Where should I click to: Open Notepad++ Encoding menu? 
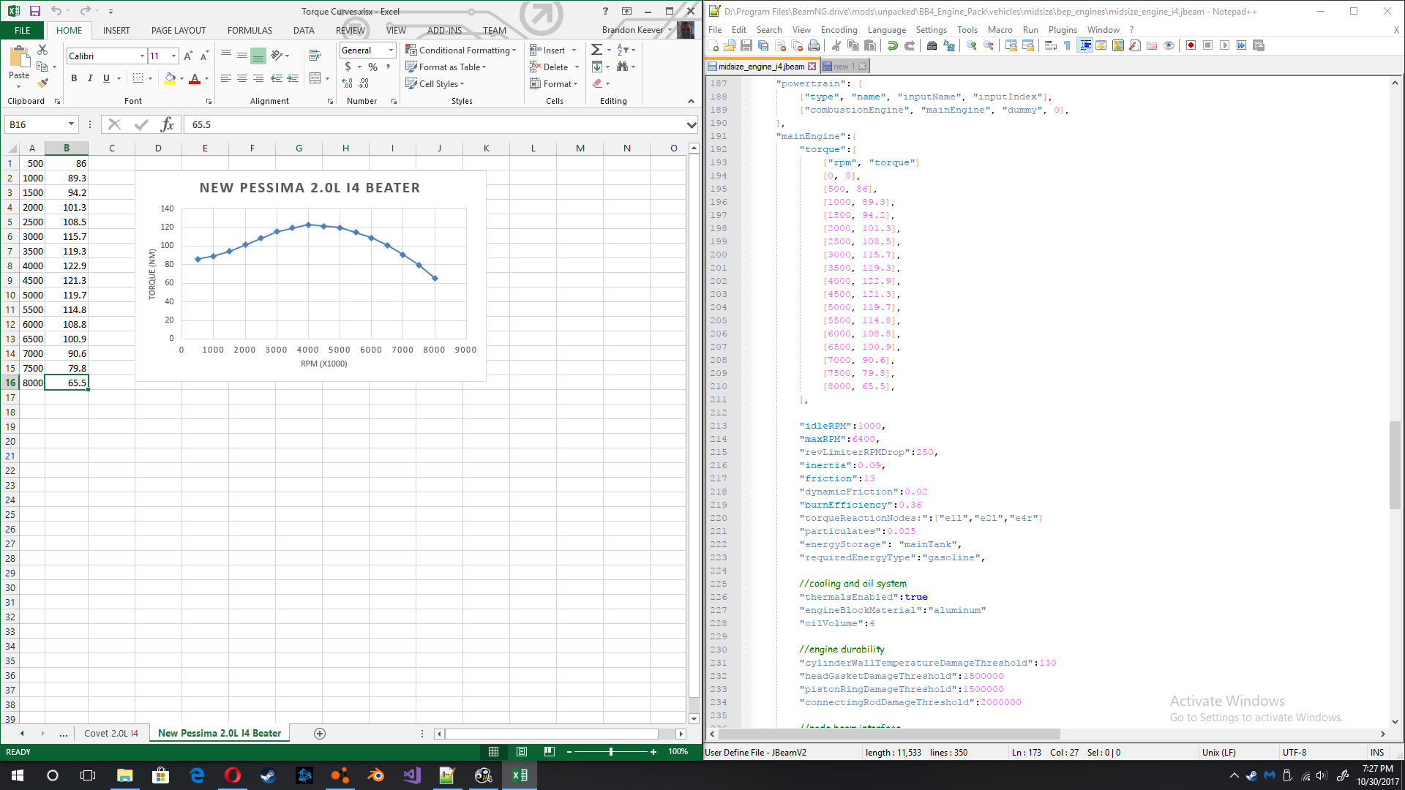(x=839, y=30)
